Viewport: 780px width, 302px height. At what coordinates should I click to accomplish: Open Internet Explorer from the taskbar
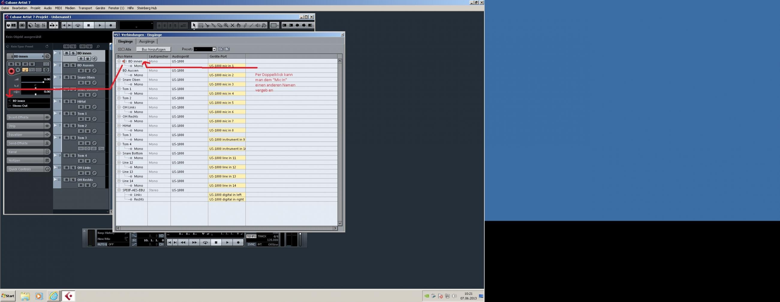pyautogui.click(x=54, y=296)
